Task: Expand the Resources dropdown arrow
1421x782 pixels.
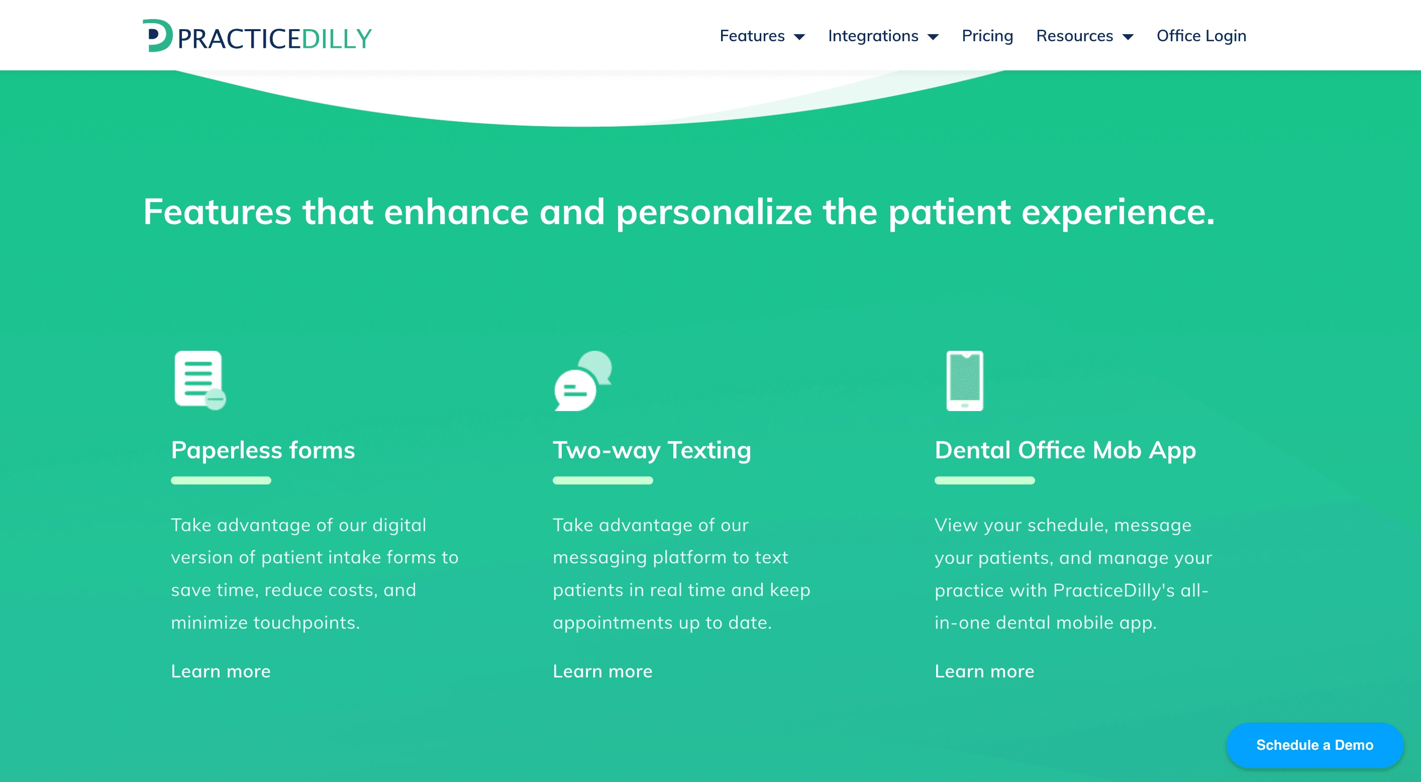Action: (1128, 37)
